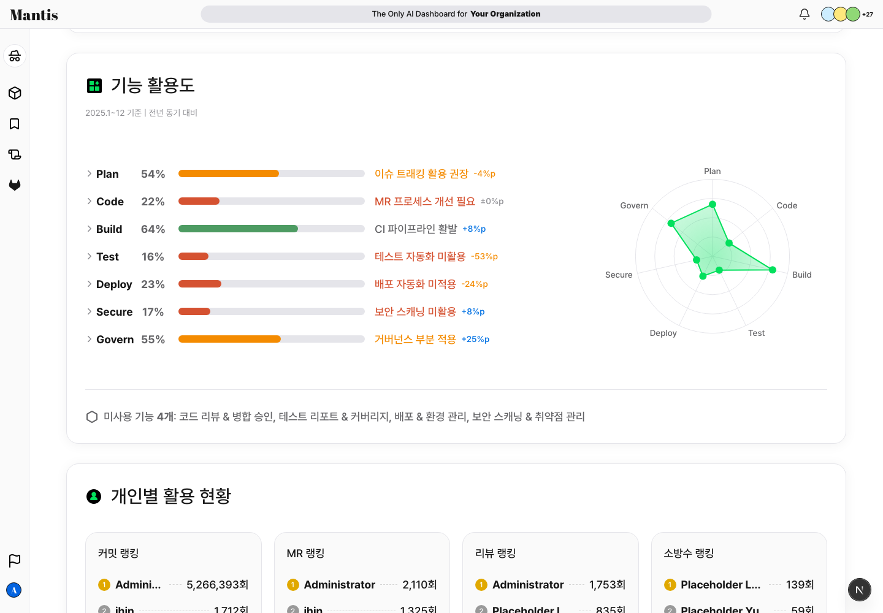Click the Deploy label on radar chart
883x613 pixels.
click(x=663, y=333)
